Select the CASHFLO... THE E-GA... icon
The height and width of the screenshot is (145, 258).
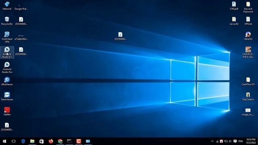248,52
